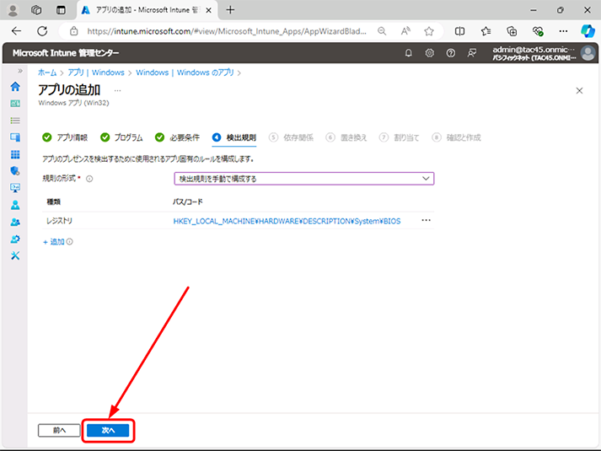Refresh the browser page
The image size is (601, 451).
click(42, 31)
